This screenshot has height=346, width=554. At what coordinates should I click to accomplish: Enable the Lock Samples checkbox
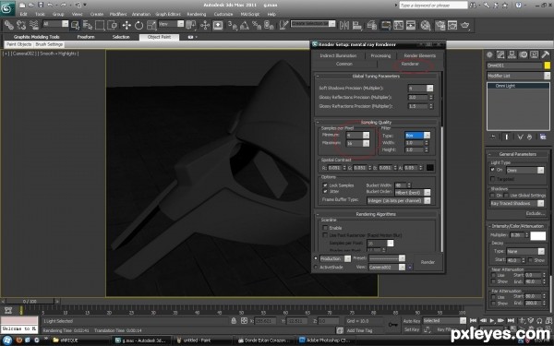click(325, 185)
